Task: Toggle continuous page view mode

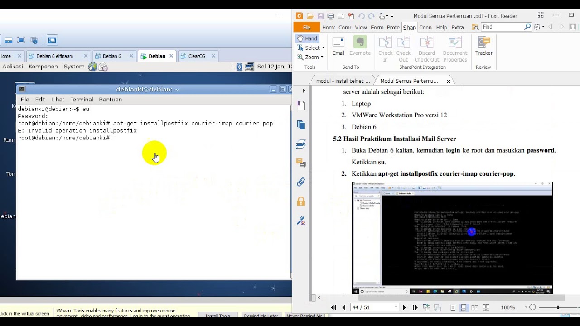Action: pos(464,307)
